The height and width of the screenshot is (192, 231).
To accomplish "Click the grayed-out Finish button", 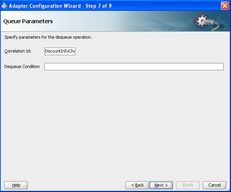I will click(188, 185).
